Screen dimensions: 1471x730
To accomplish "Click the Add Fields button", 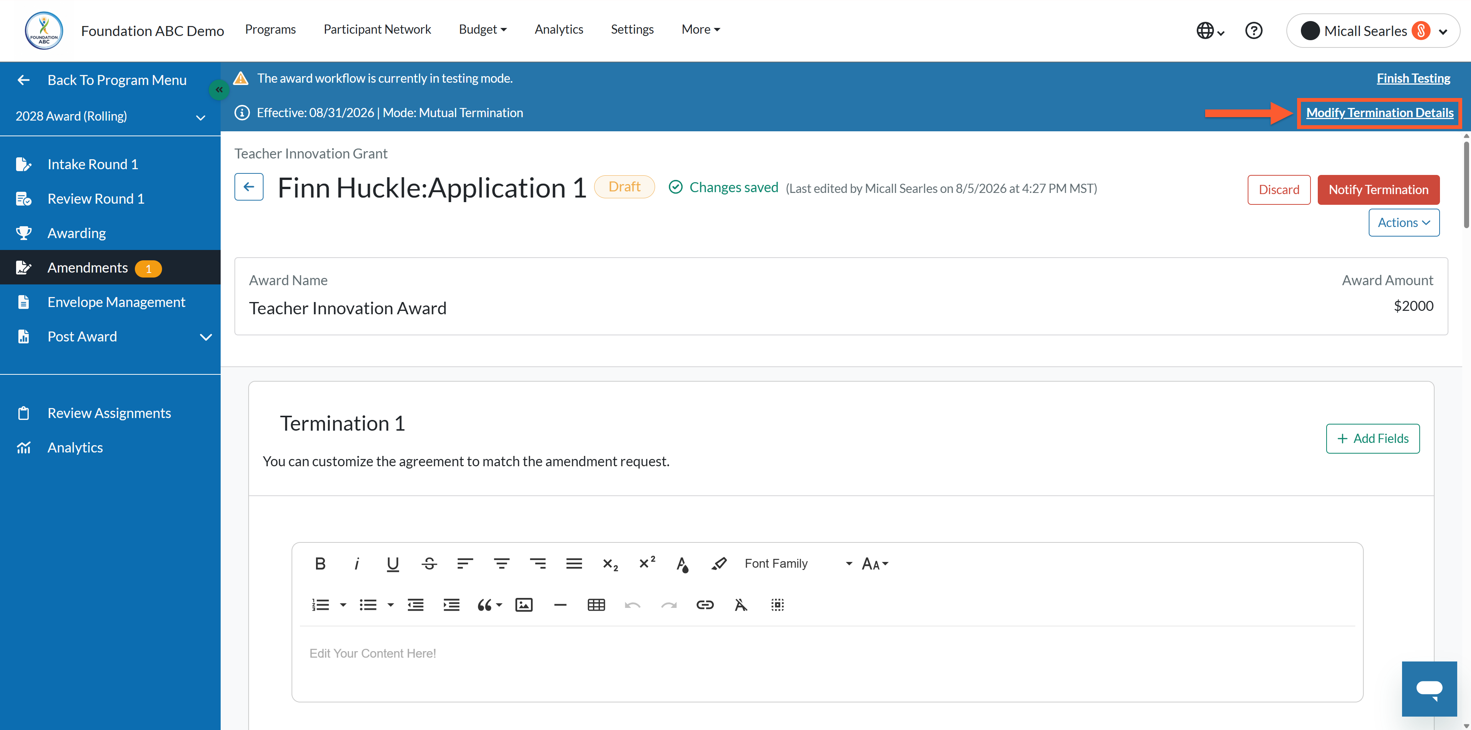I will pyautogui.click(x=1373, y=438).
